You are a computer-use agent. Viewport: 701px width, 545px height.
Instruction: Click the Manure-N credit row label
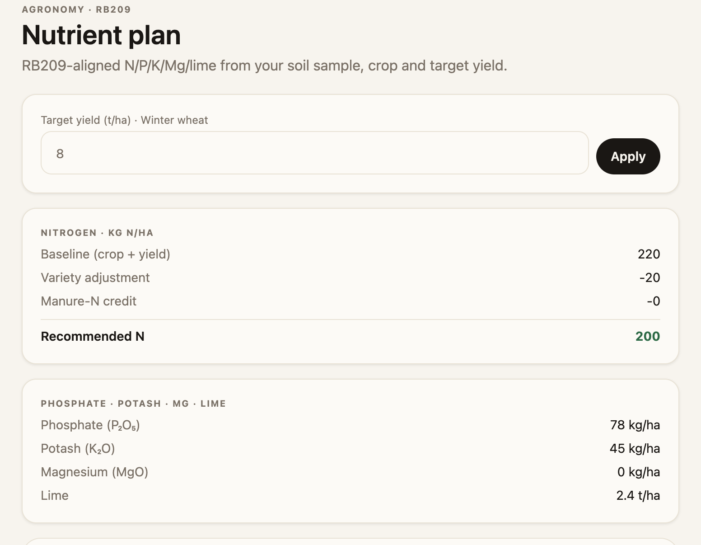pyautogui.click(x=89, y=301)
